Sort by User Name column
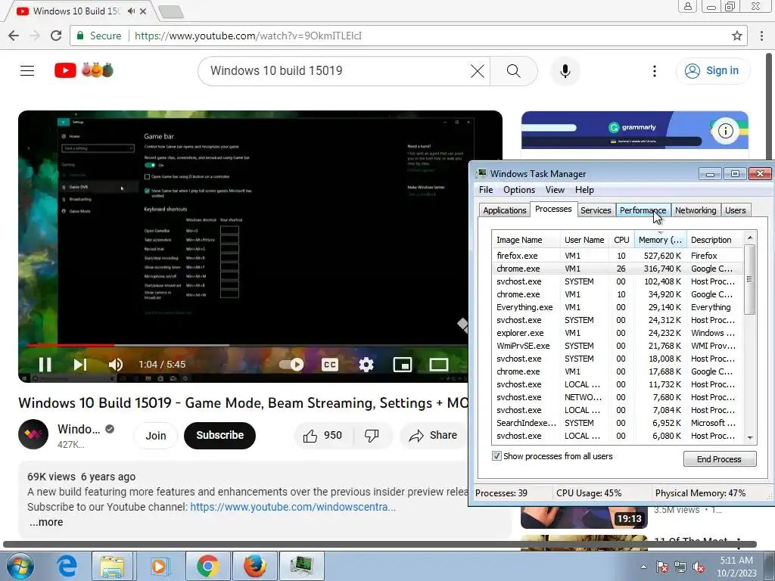 [584, 240]
